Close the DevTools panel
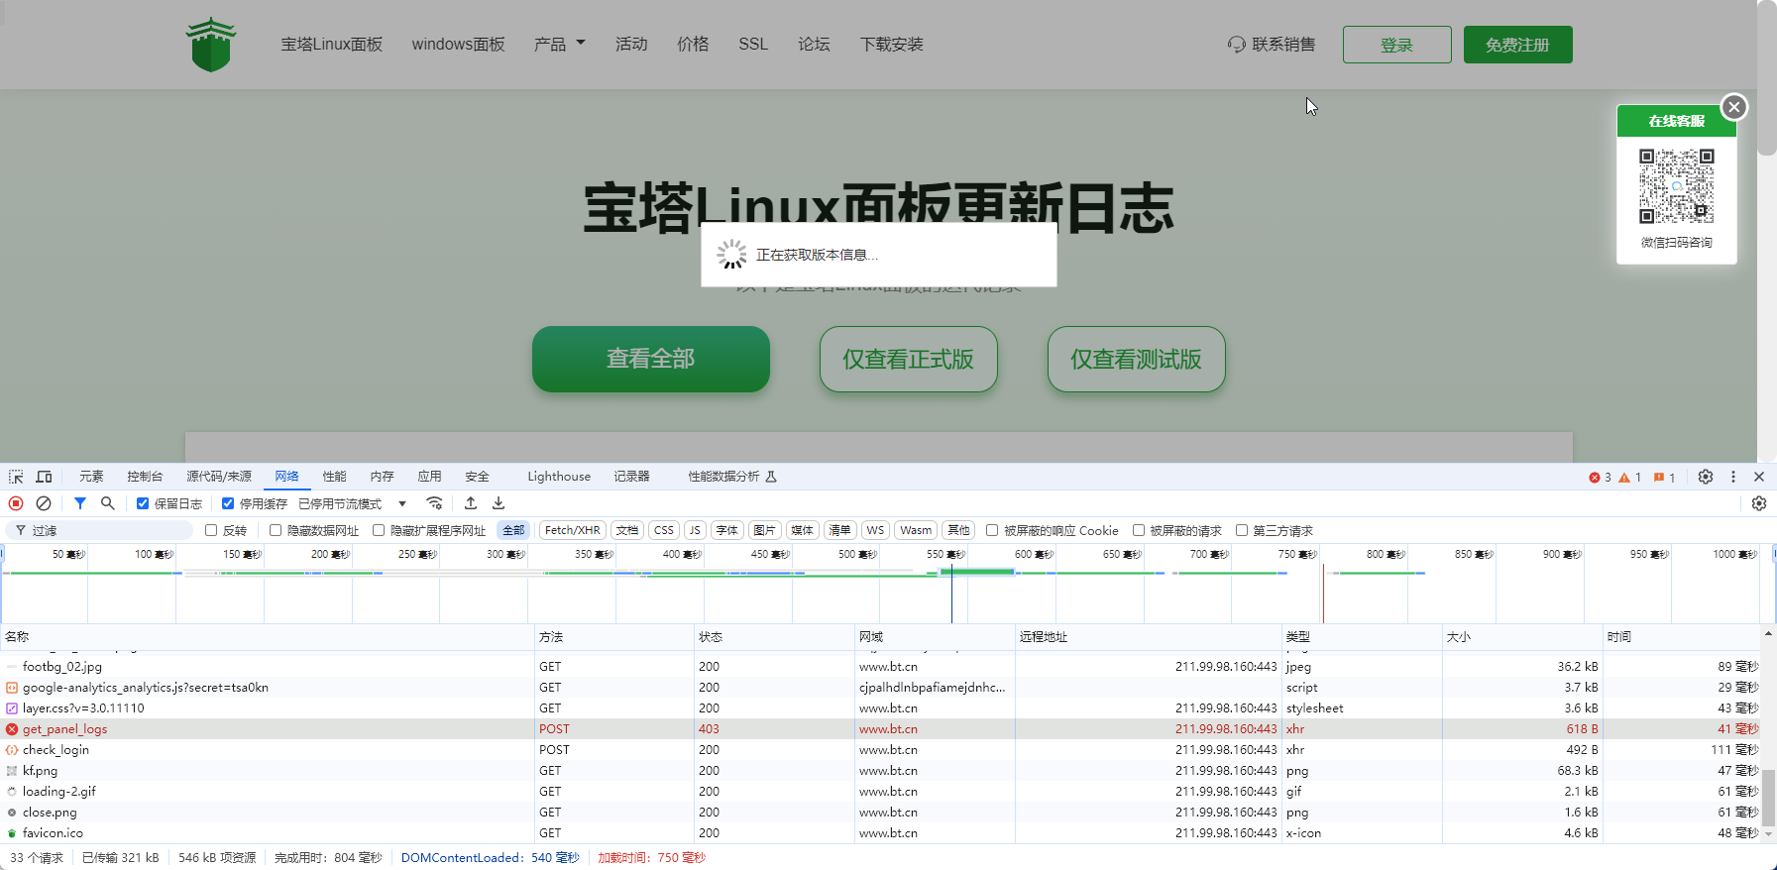Screen dimensions: 1777x870 coord(1759,477)
